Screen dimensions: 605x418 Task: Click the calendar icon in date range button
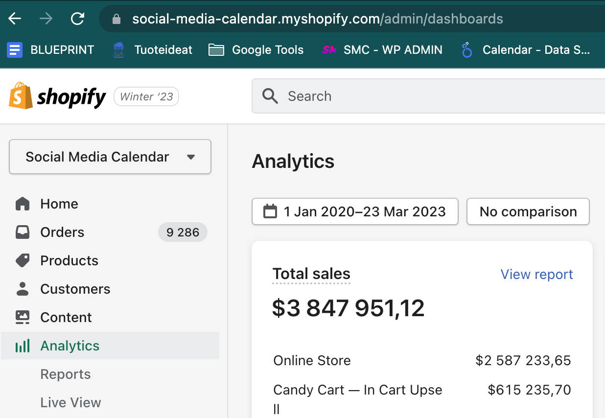tap(270, 211)
